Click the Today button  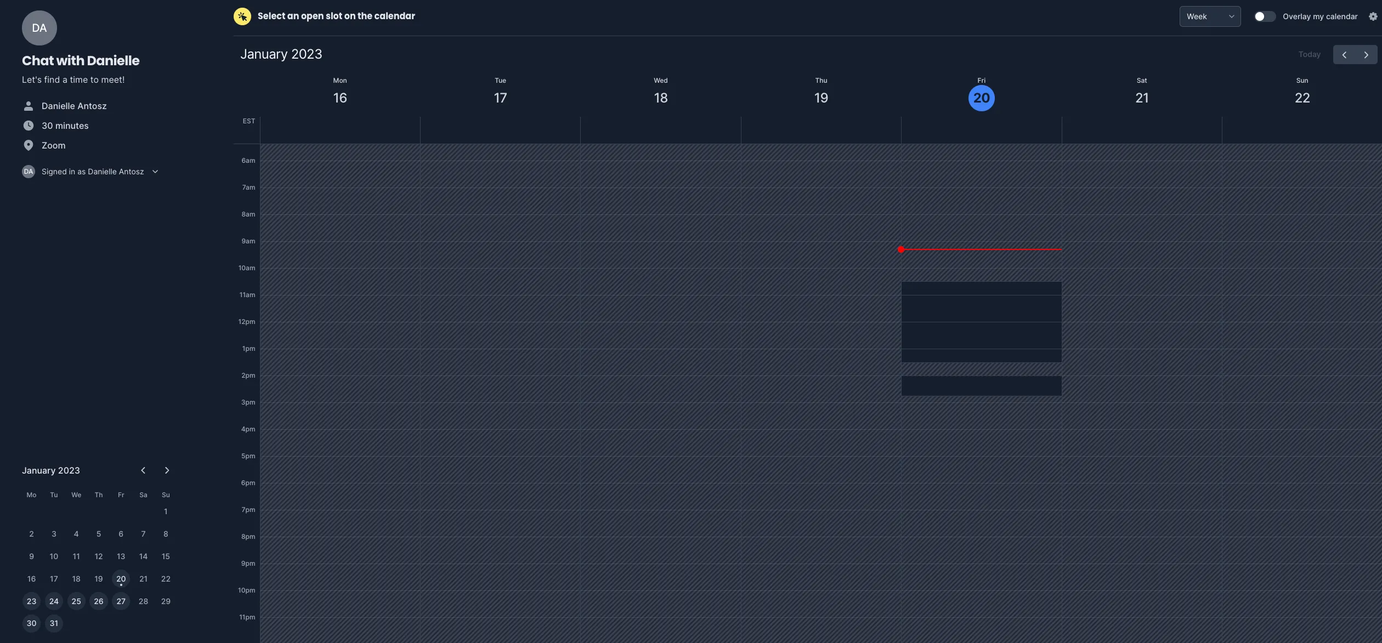pos(1310,54)
